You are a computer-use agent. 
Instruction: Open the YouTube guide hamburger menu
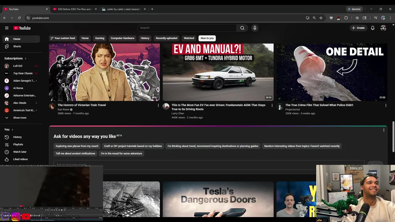pos(6,28)
